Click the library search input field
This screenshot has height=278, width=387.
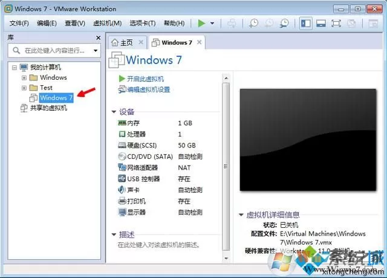tap(54, 51)
